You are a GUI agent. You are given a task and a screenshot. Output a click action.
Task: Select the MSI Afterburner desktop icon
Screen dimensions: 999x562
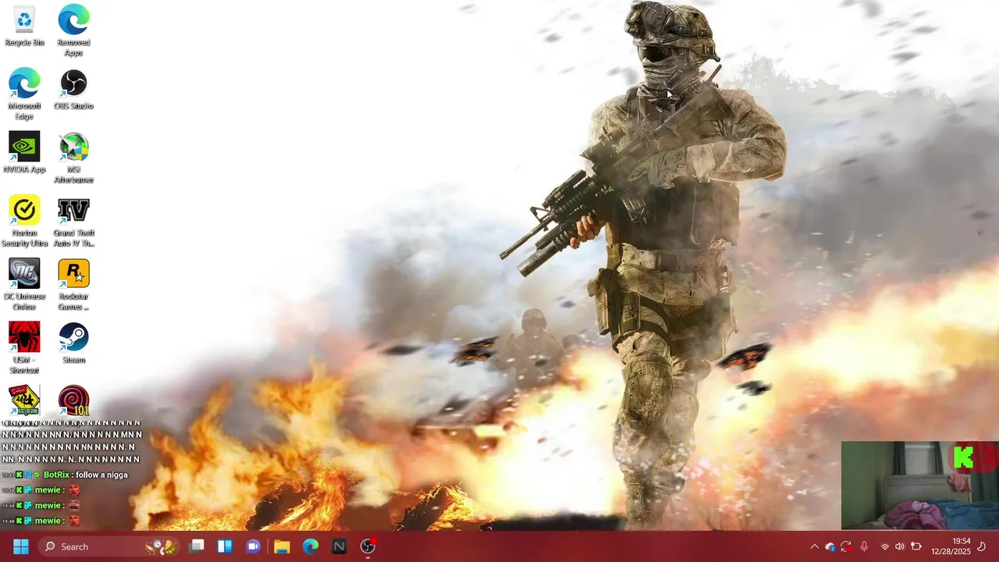tap(73, 158)
